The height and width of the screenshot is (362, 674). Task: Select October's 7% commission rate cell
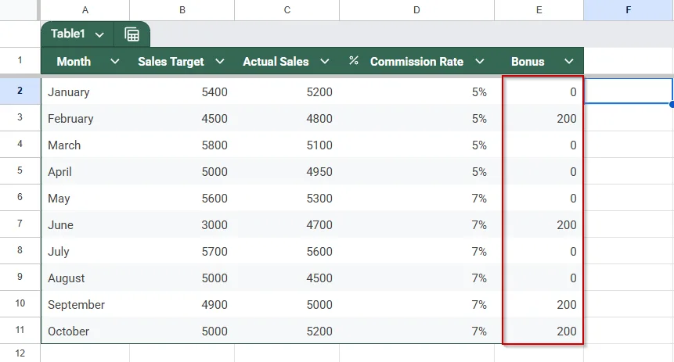tap(416, 331)
